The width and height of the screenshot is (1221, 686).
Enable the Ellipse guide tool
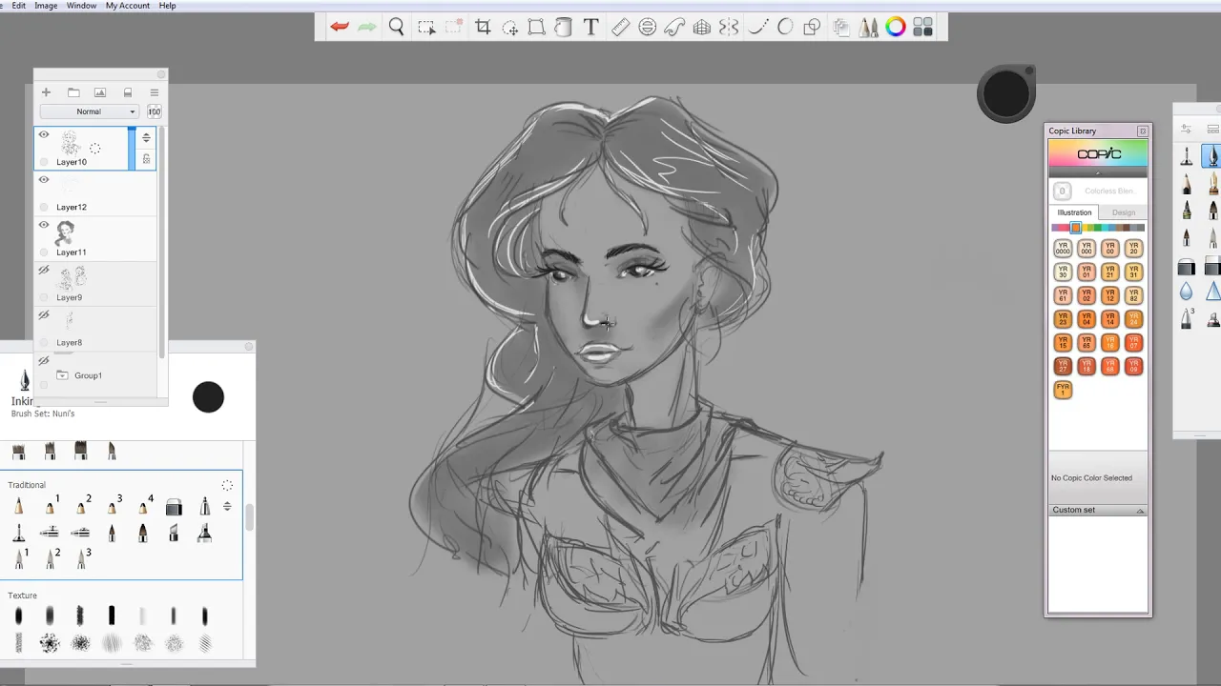(647, 28)
